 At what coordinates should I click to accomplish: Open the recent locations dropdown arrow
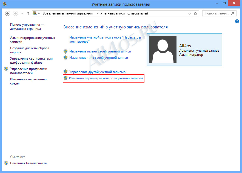click(22, 13)
